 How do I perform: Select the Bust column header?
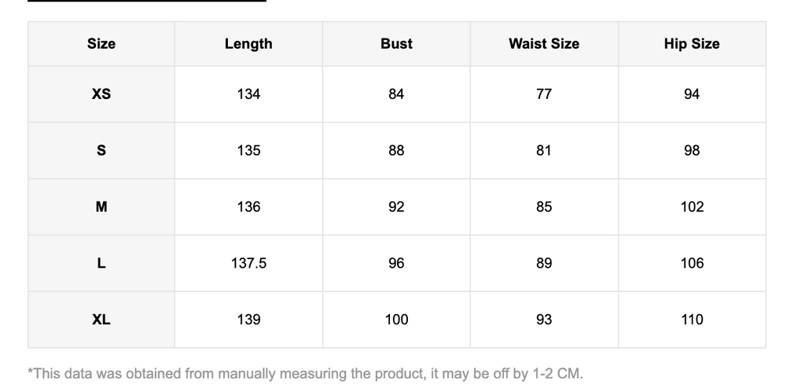tap(396, 43)
